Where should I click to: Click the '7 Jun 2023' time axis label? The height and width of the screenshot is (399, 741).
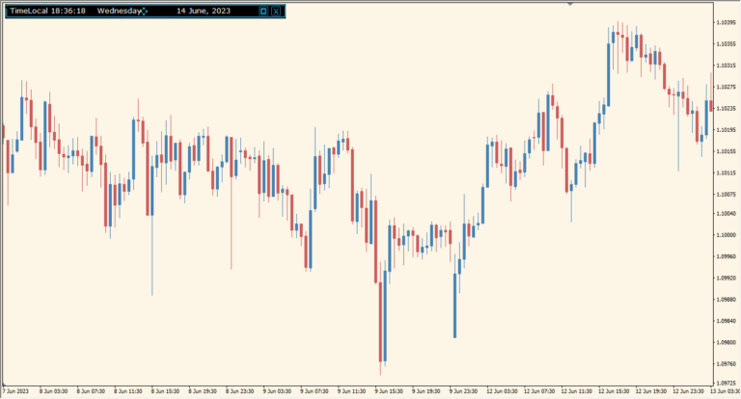tap(15, 391)
